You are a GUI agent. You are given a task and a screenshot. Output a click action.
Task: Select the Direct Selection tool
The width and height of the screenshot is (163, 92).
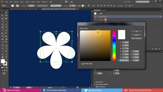pos(6,13)
